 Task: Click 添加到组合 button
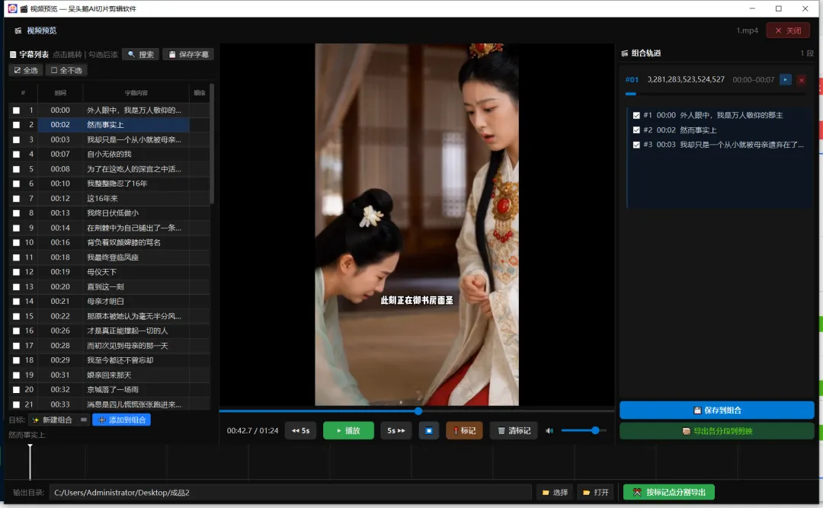(122, 420)
